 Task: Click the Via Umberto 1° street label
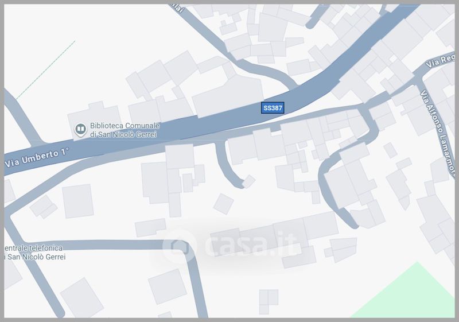(x=37, y=158)
